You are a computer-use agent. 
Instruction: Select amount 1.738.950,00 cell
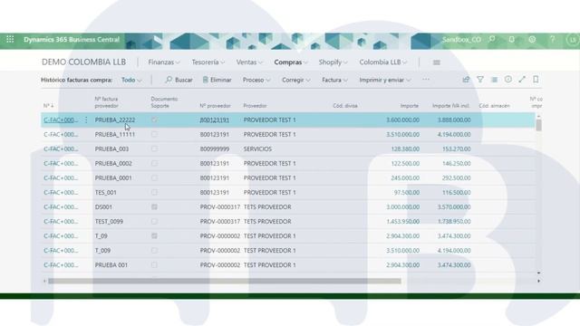454,221
